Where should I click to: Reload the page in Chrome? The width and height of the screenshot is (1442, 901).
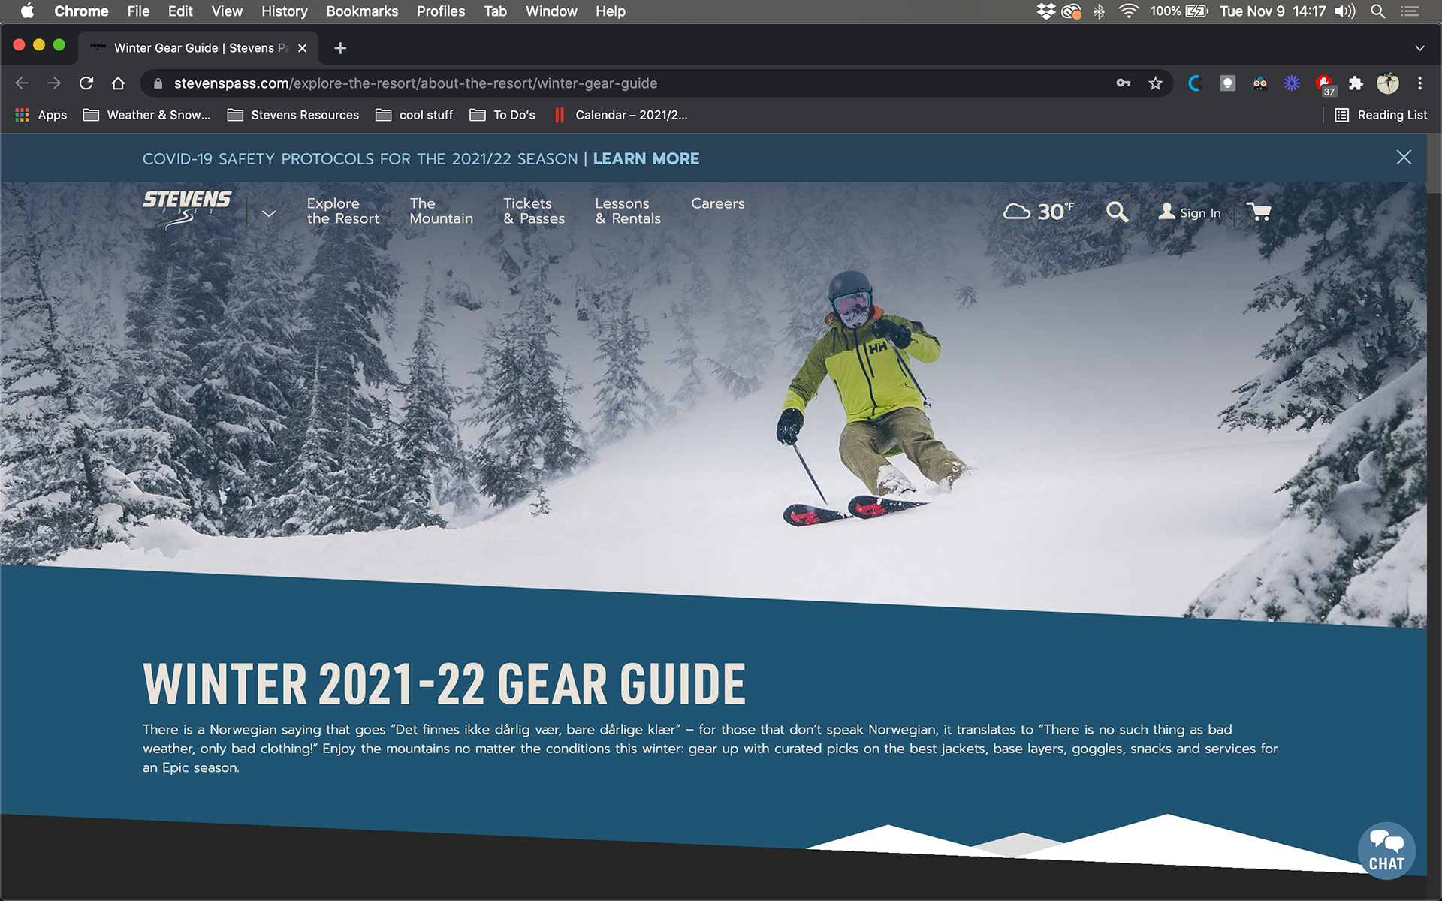86,83
